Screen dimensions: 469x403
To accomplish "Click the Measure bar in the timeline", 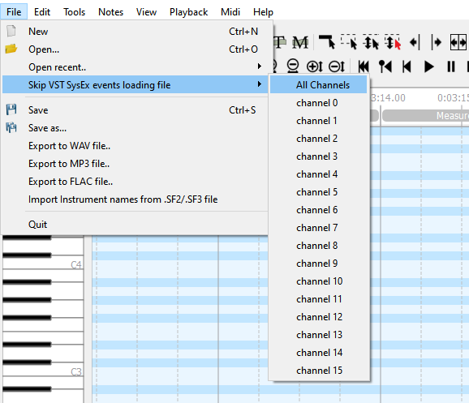I will point(425,115).
